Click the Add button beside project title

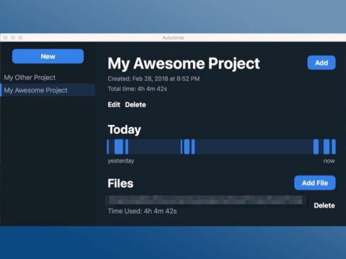tap(321, 63)
